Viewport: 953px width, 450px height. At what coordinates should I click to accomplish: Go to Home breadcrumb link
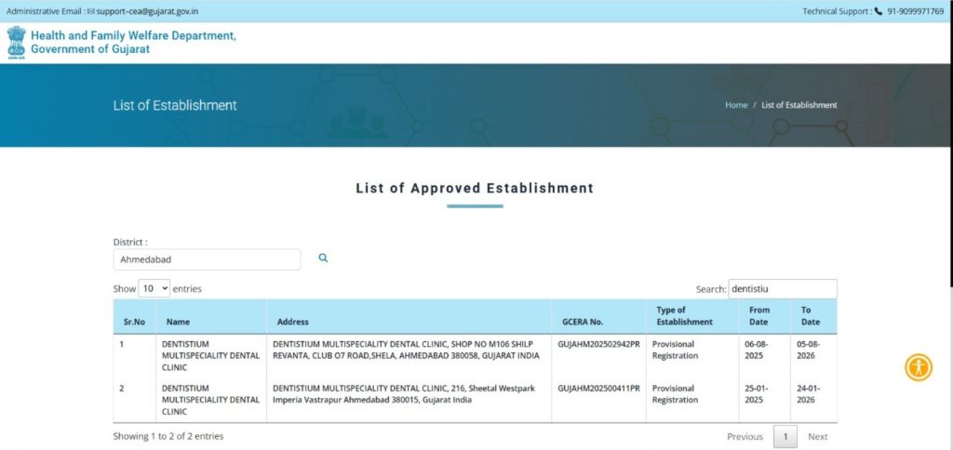point(736,105)
